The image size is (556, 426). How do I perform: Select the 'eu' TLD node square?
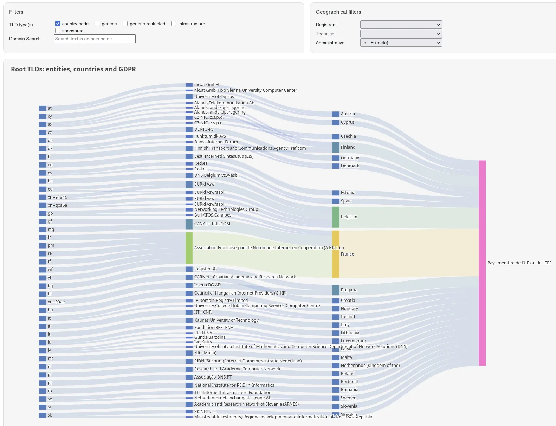tap(42, 189)
